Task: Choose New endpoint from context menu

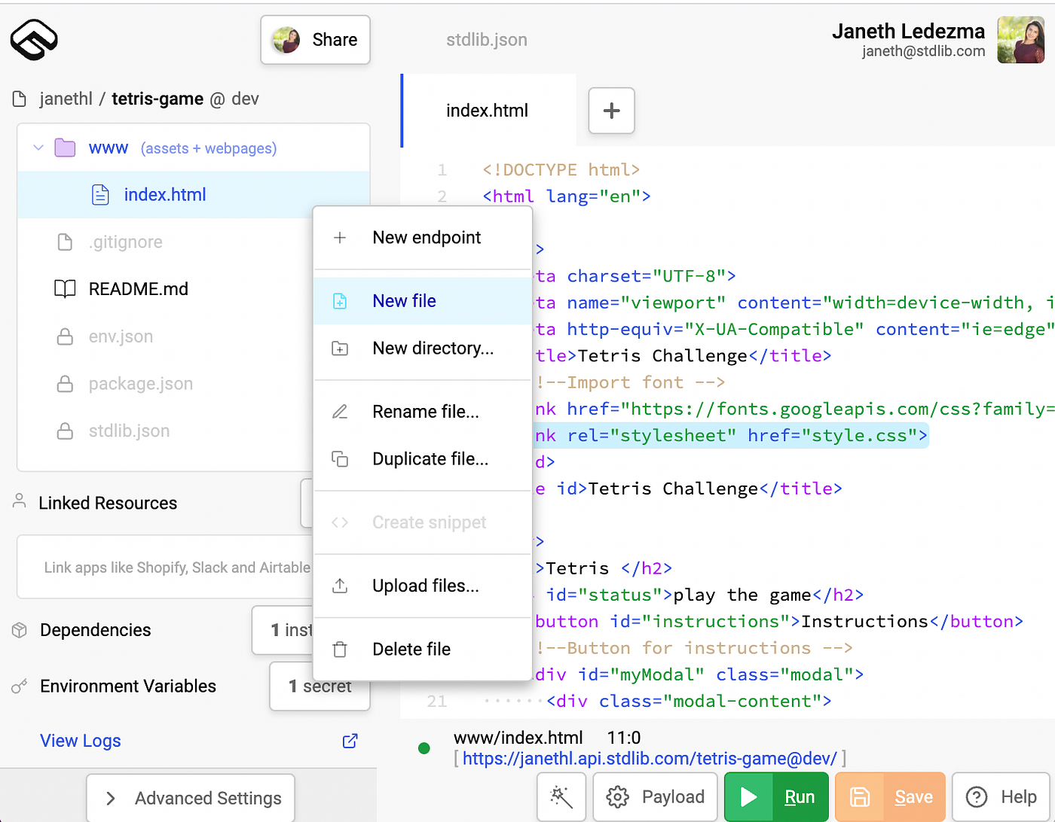Action: [423, 238]
